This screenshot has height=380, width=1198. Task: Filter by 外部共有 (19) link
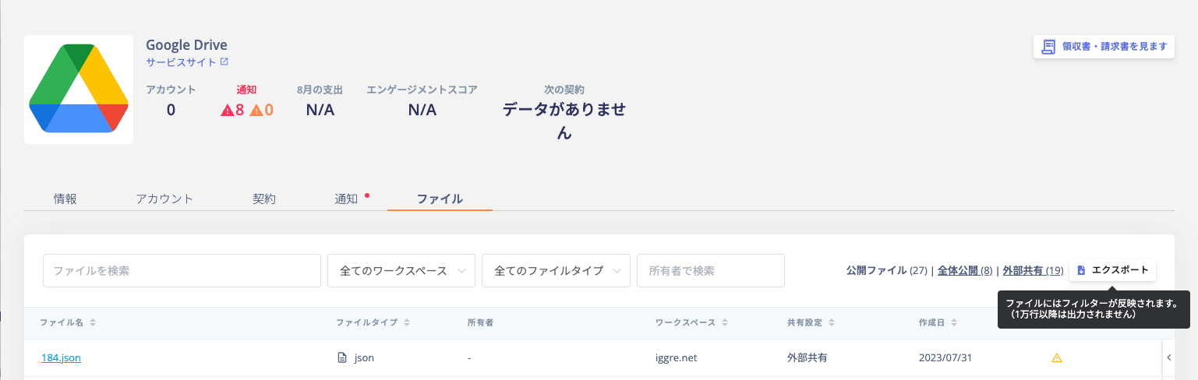[x=1033, y=270]
